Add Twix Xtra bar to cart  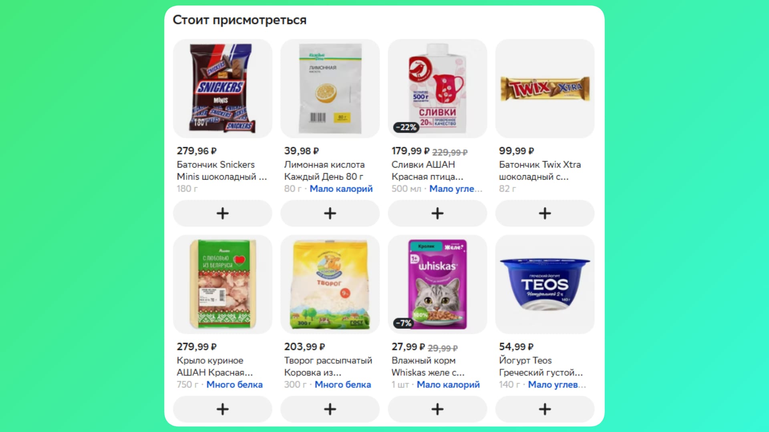point(545,213)
